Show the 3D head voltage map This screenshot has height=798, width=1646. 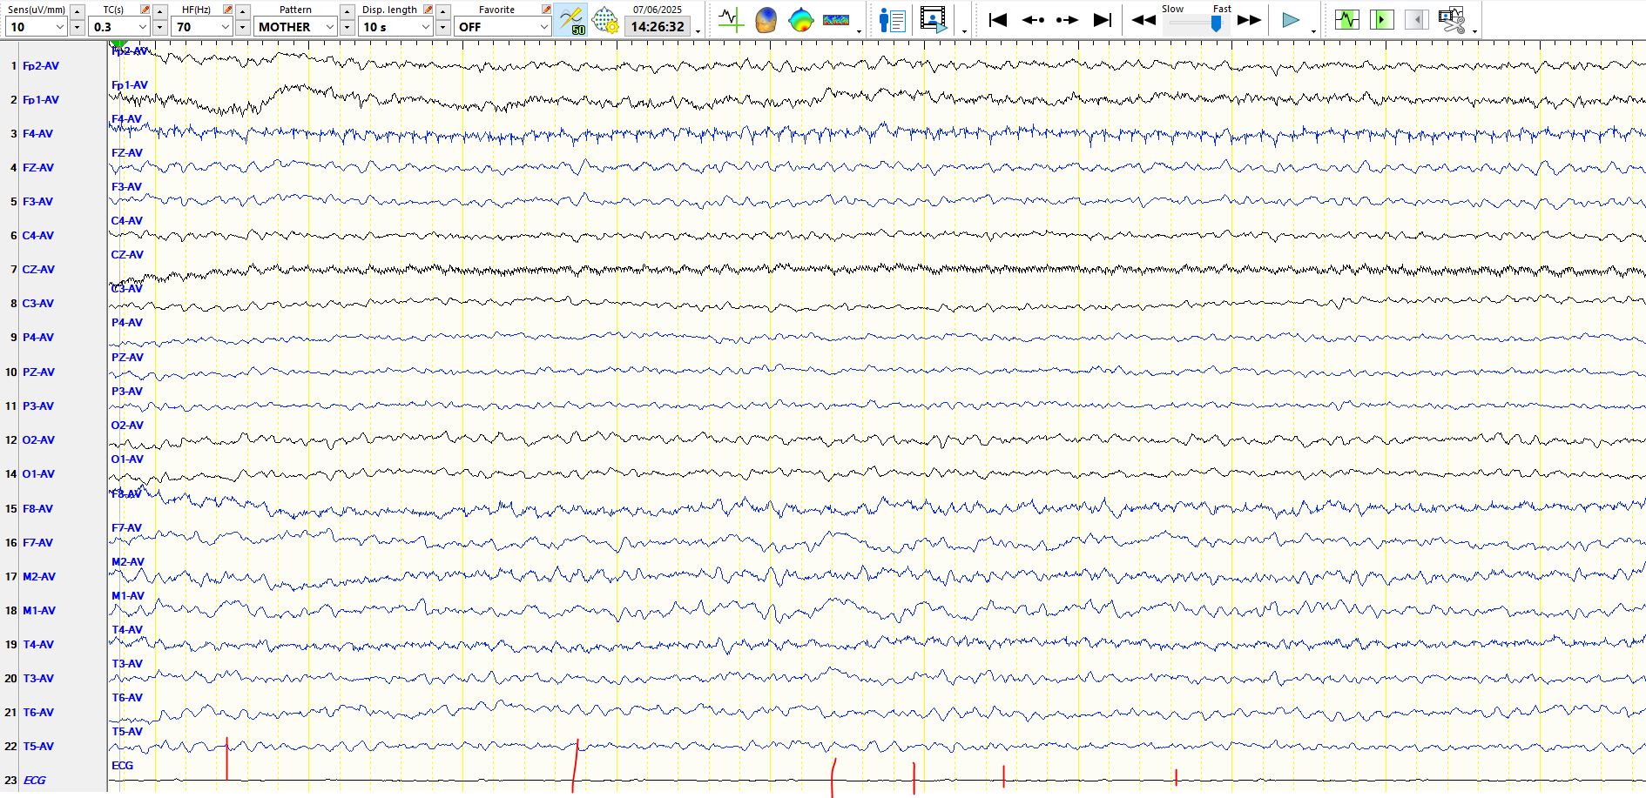[766, 19]
